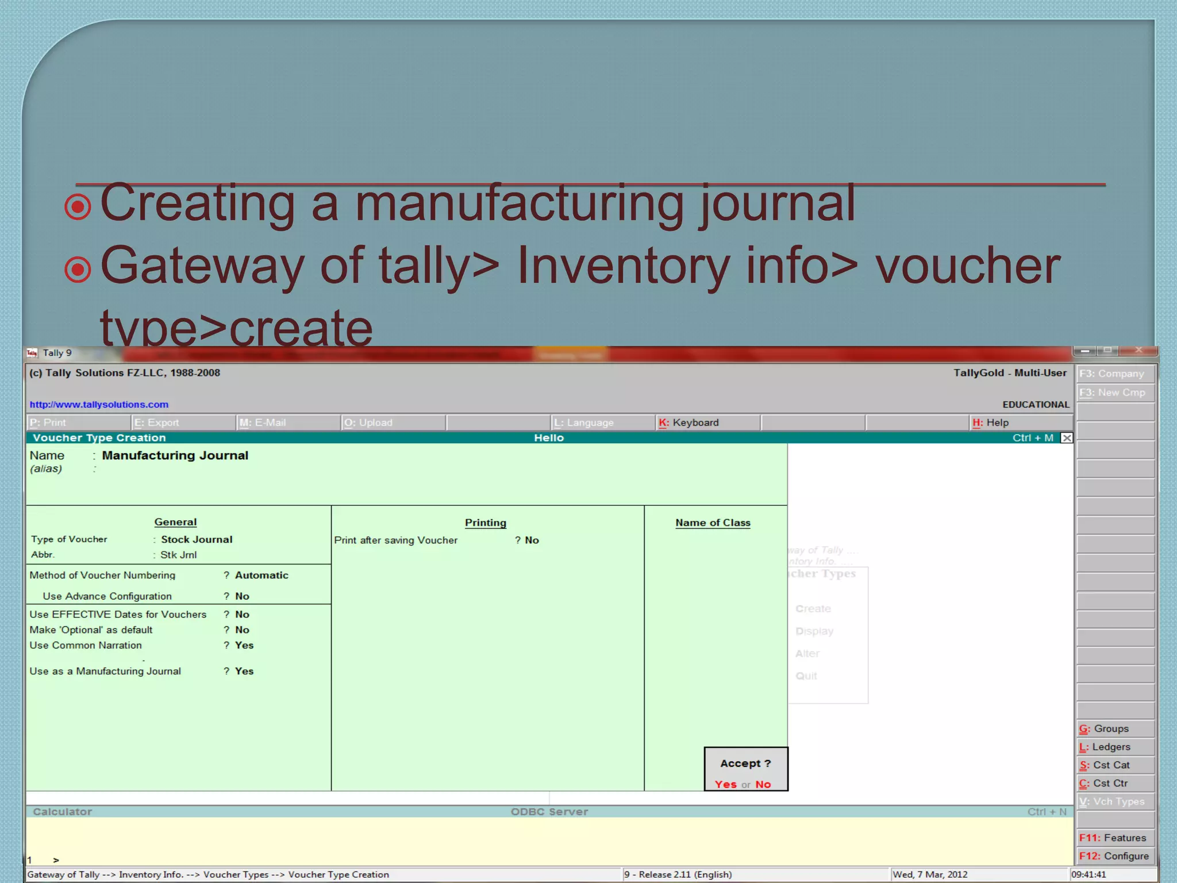The width and height of the screenshot is (1177, 883).
Task: Click the company name Hello in the title strip
Action: 549,438
